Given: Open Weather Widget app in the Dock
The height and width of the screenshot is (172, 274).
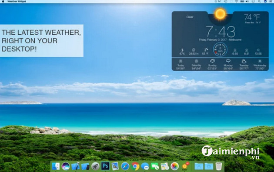Looking at the screenshot, I should (x=185, y=166).
